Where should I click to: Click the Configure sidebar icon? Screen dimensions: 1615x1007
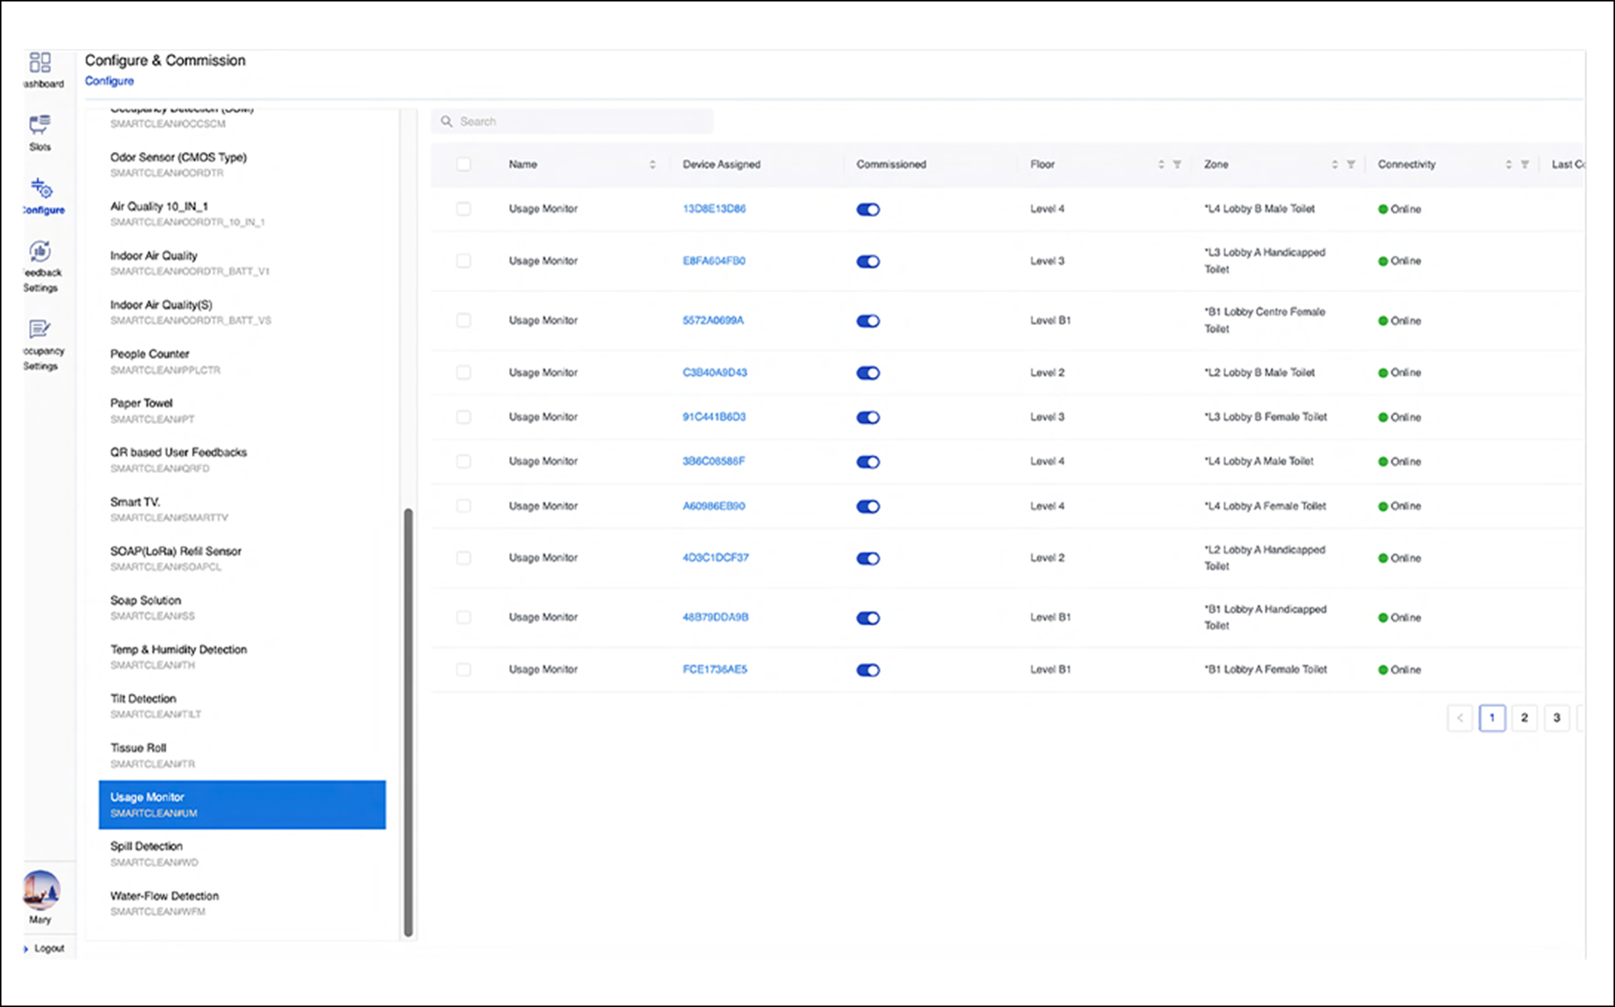coord(41,189)
